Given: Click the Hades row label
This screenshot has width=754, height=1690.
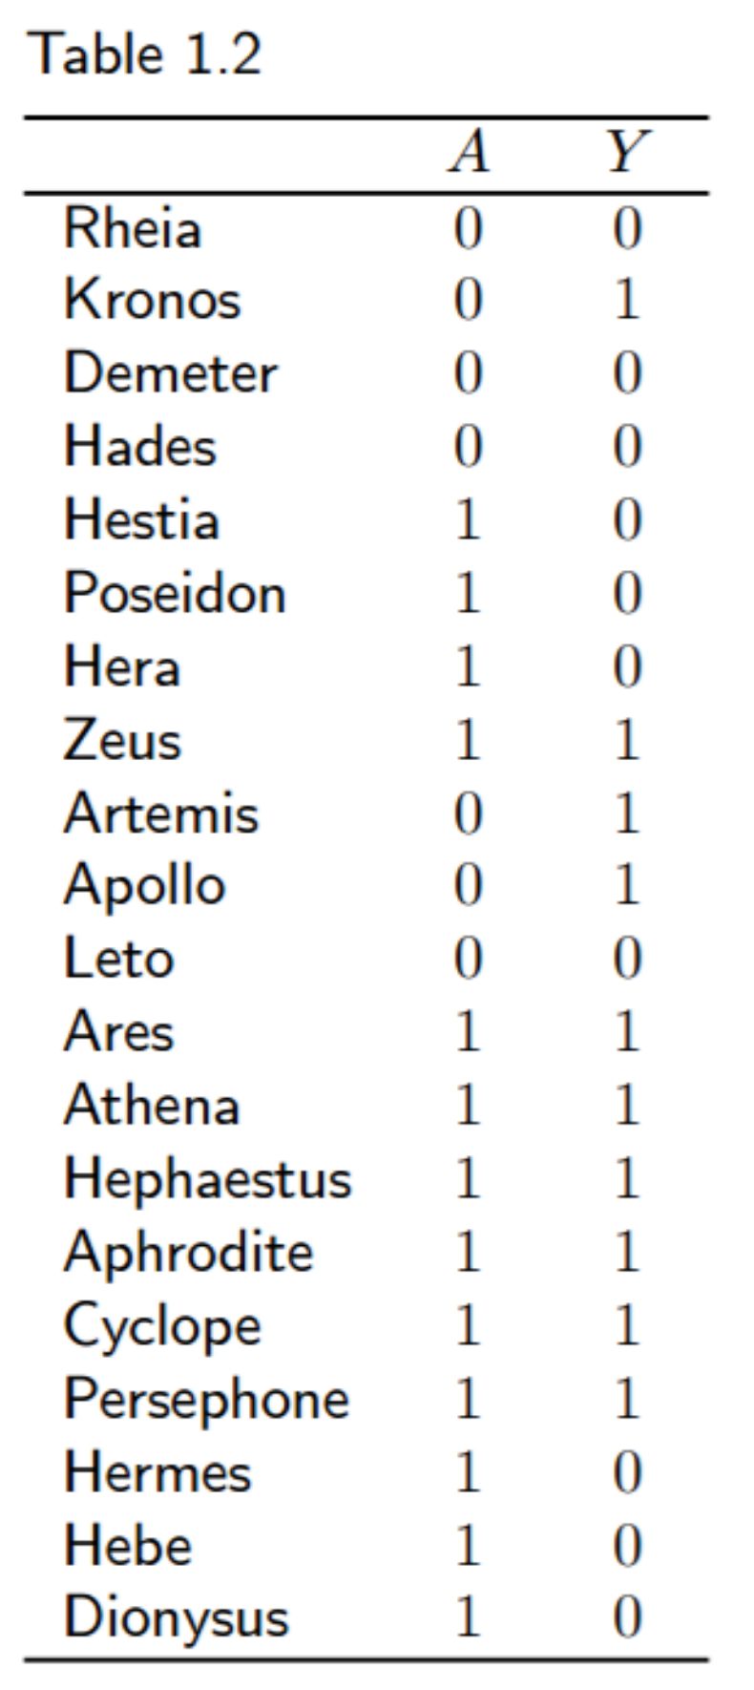Looking at the screenshot, I should pyautogui.click(x=140, y=446).
